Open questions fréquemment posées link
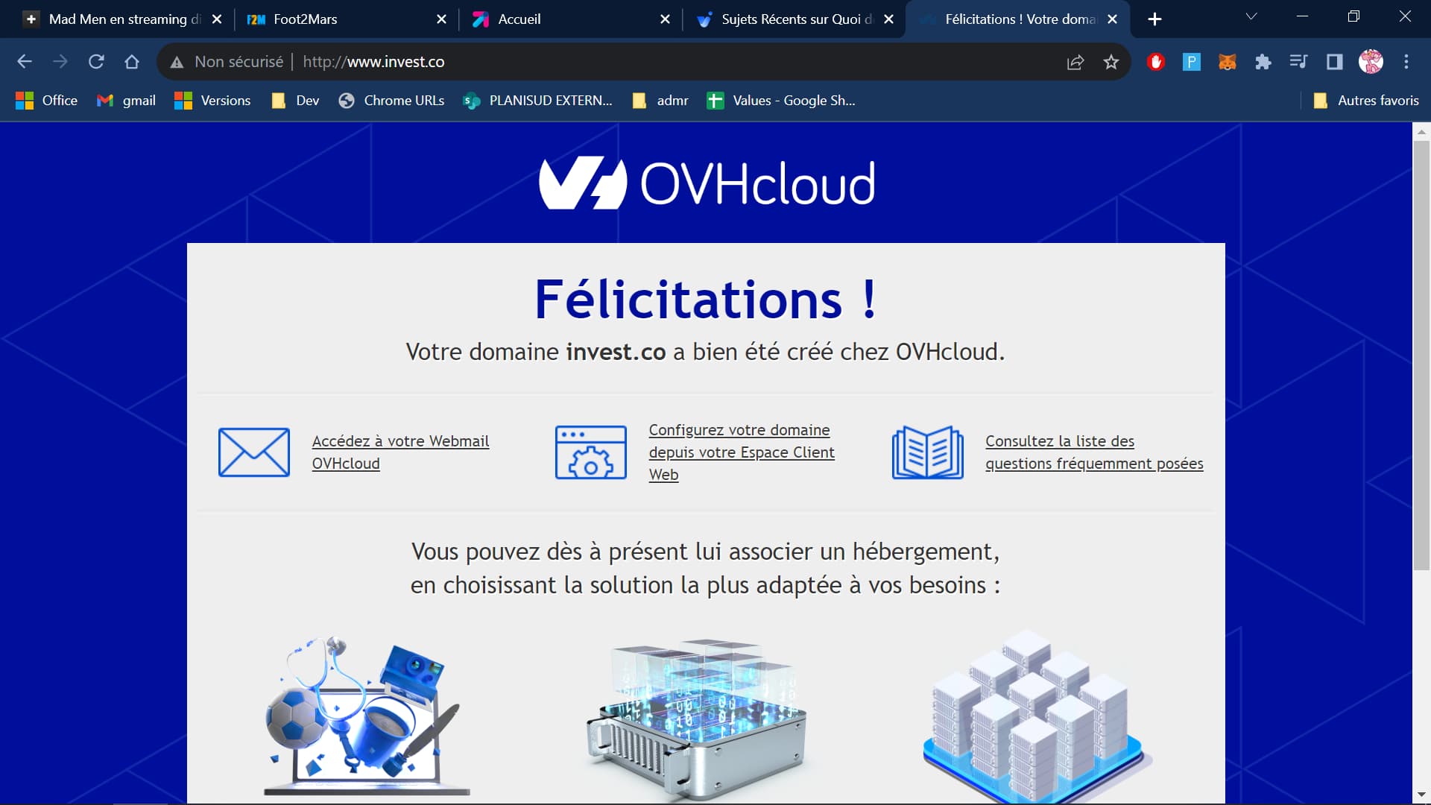Viewport: 1431px width, 805px height. (1094, 452)
